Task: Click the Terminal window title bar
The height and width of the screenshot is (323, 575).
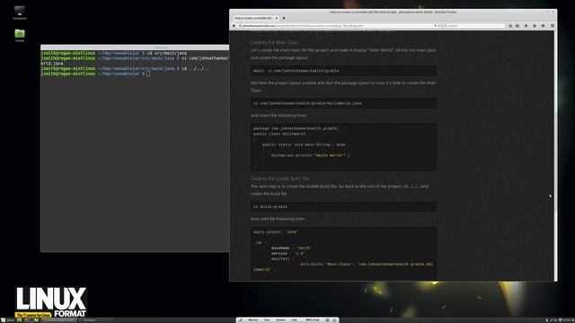Action: (x=135, y=48)
